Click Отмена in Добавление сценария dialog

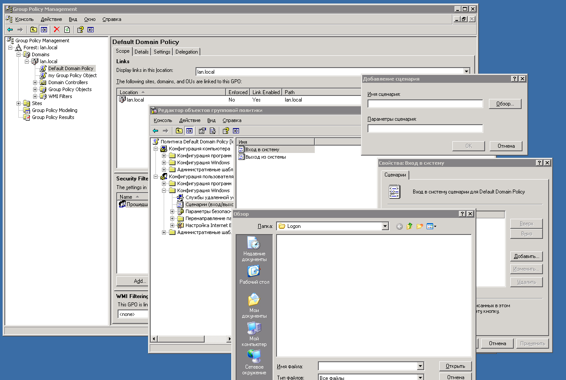506,146
